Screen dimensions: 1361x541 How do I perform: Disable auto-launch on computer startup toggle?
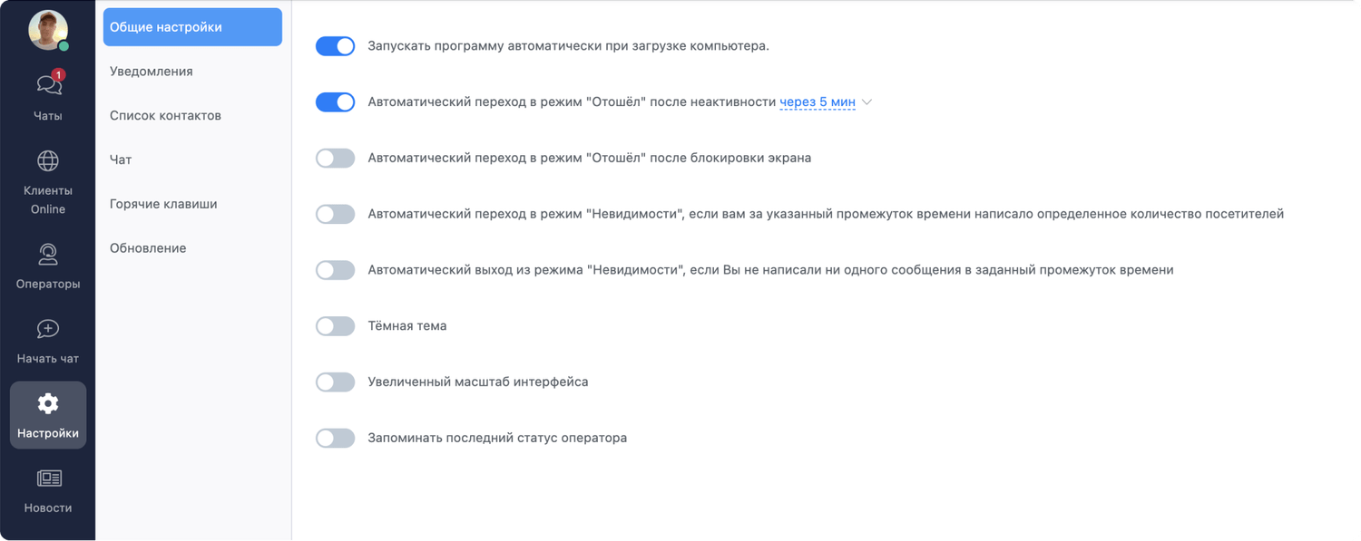tap(335, 46)
